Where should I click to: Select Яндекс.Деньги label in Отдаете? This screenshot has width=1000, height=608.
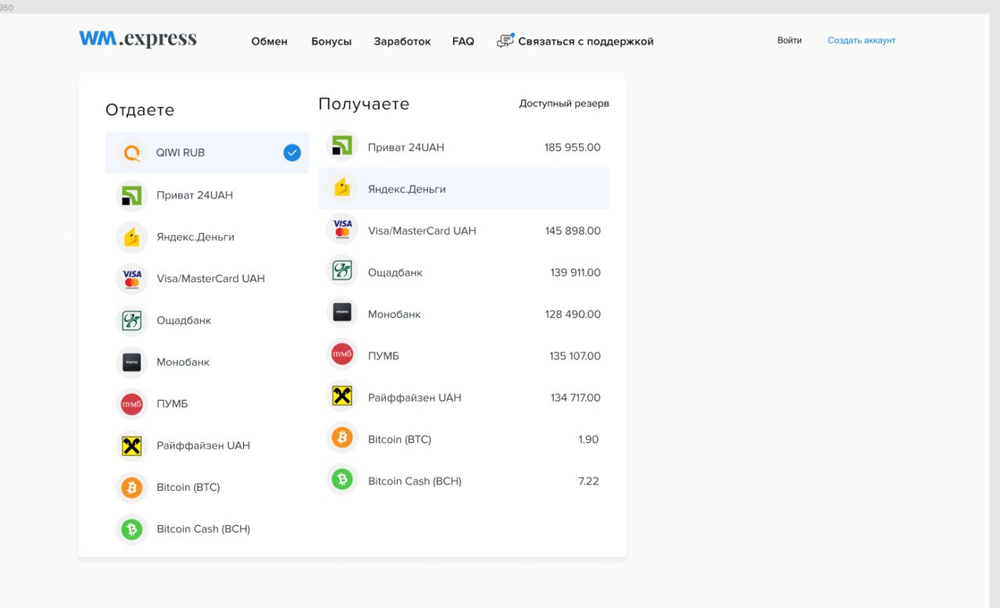(195, 237)
